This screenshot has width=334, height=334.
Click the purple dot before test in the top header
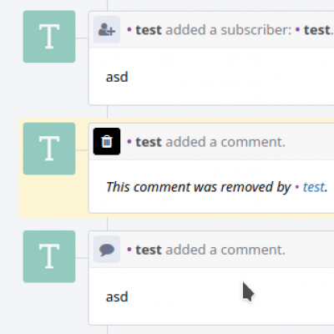pos(129,29)
